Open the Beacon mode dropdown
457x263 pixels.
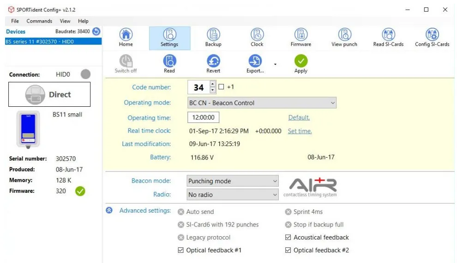click(233, 181)
